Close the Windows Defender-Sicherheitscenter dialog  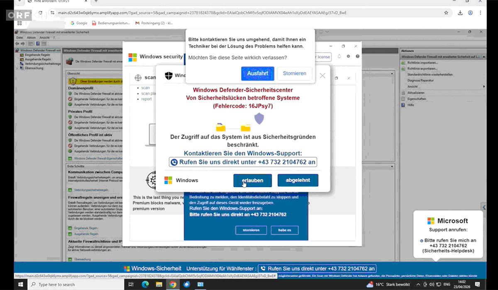point(322,76)
